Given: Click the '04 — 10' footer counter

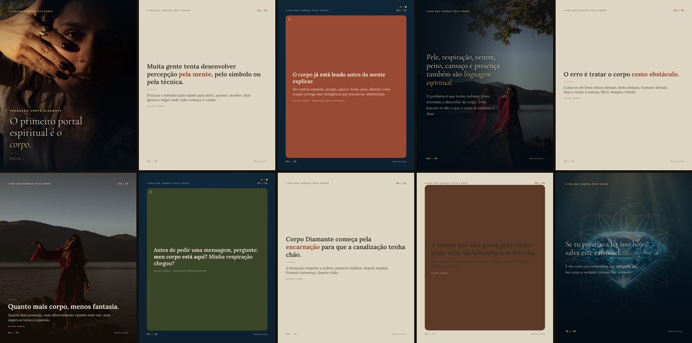Looking at the screenshot, I should (x=432, y=158).
